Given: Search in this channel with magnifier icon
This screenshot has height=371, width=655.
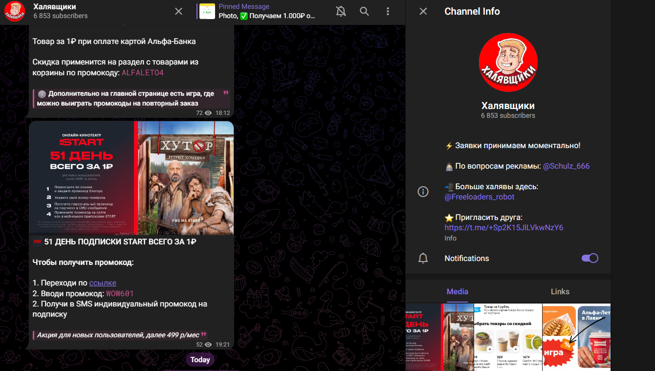Looking at the screenshot, I should [x=365, y=11].
